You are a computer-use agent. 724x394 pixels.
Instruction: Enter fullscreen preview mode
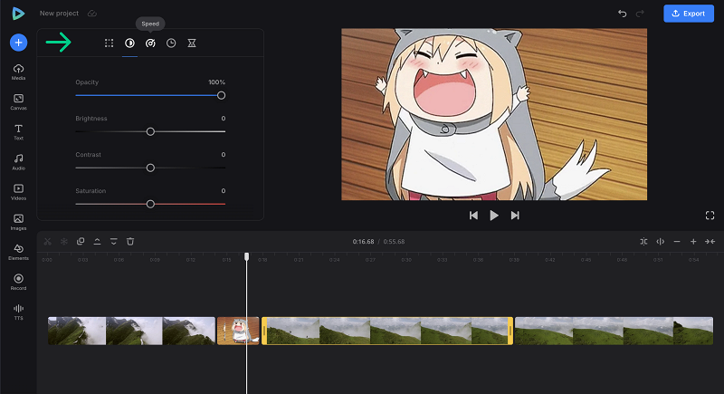710,216
